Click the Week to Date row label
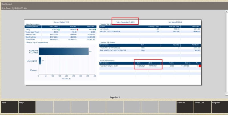This screenshot has height=115, width=228. [x=30, y=35]
